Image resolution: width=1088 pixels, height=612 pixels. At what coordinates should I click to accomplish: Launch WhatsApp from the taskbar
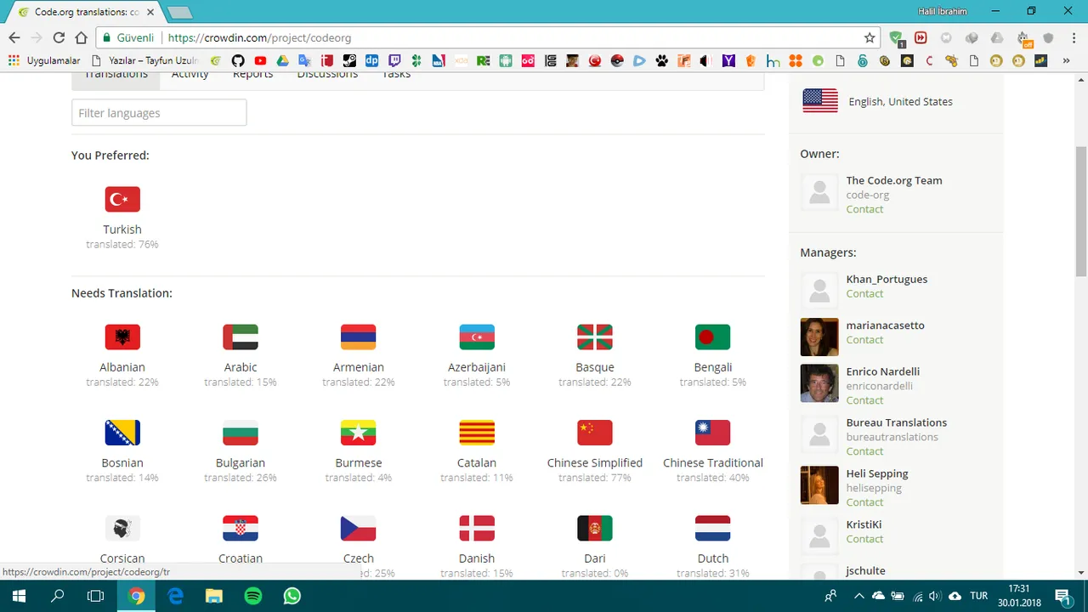click(292, 596)
